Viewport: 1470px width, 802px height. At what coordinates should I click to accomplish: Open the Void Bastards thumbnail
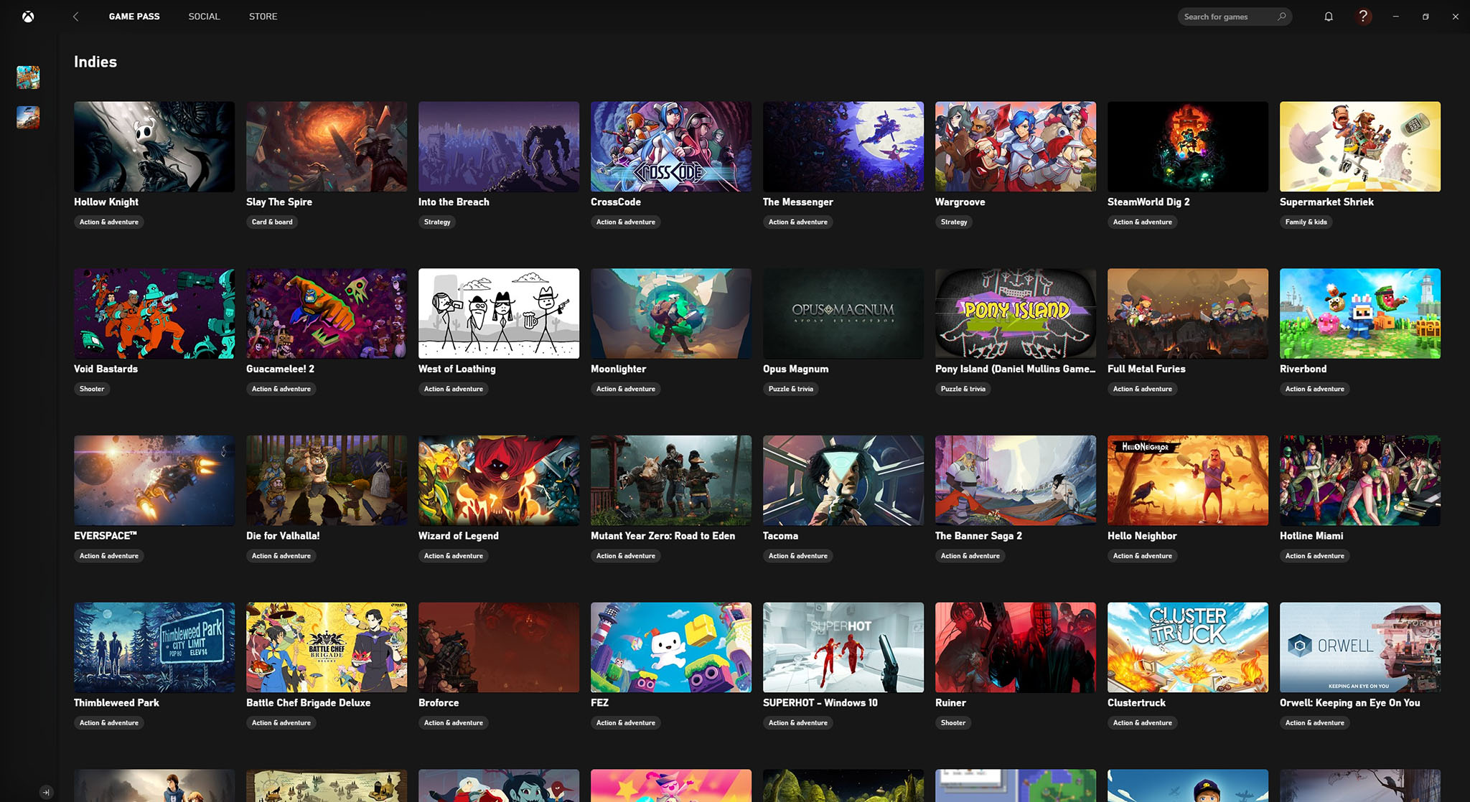tap(154, 313)
